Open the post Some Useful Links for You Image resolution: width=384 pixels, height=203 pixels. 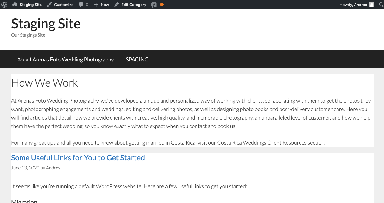tap(78, 158)
